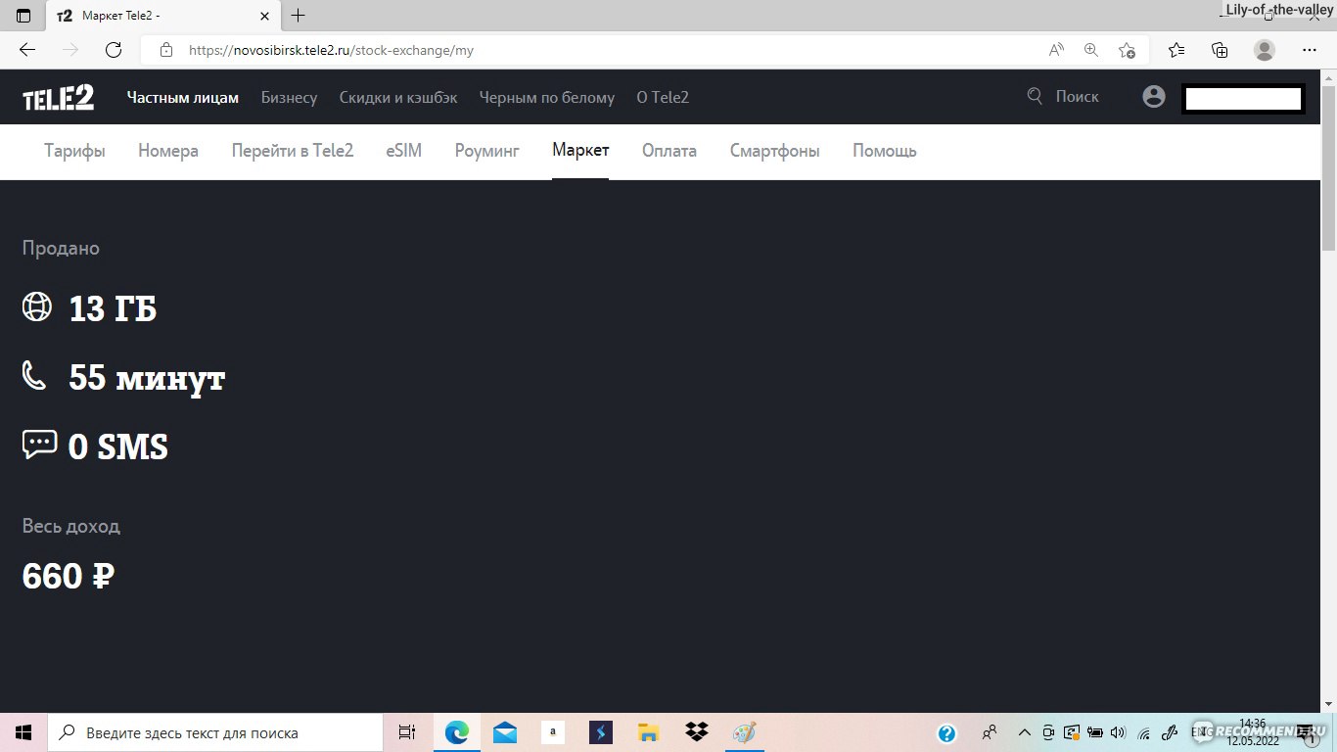Open the user account profile icon

tap(1154, 97)
